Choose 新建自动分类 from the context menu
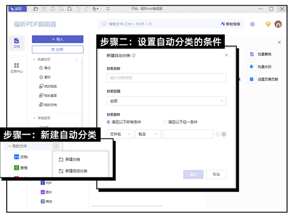 point(77,171)
